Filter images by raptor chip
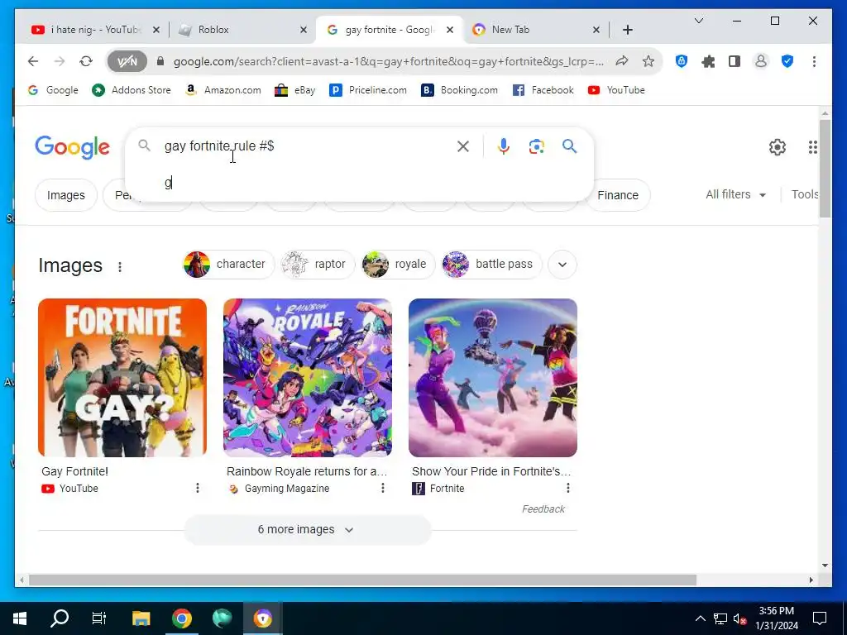The image size is (847, 635). point(318,264)
